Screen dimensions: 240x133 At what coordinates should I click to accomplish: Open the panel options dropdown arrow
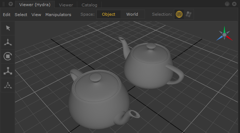pyautogui.click(x=11, y=4)
